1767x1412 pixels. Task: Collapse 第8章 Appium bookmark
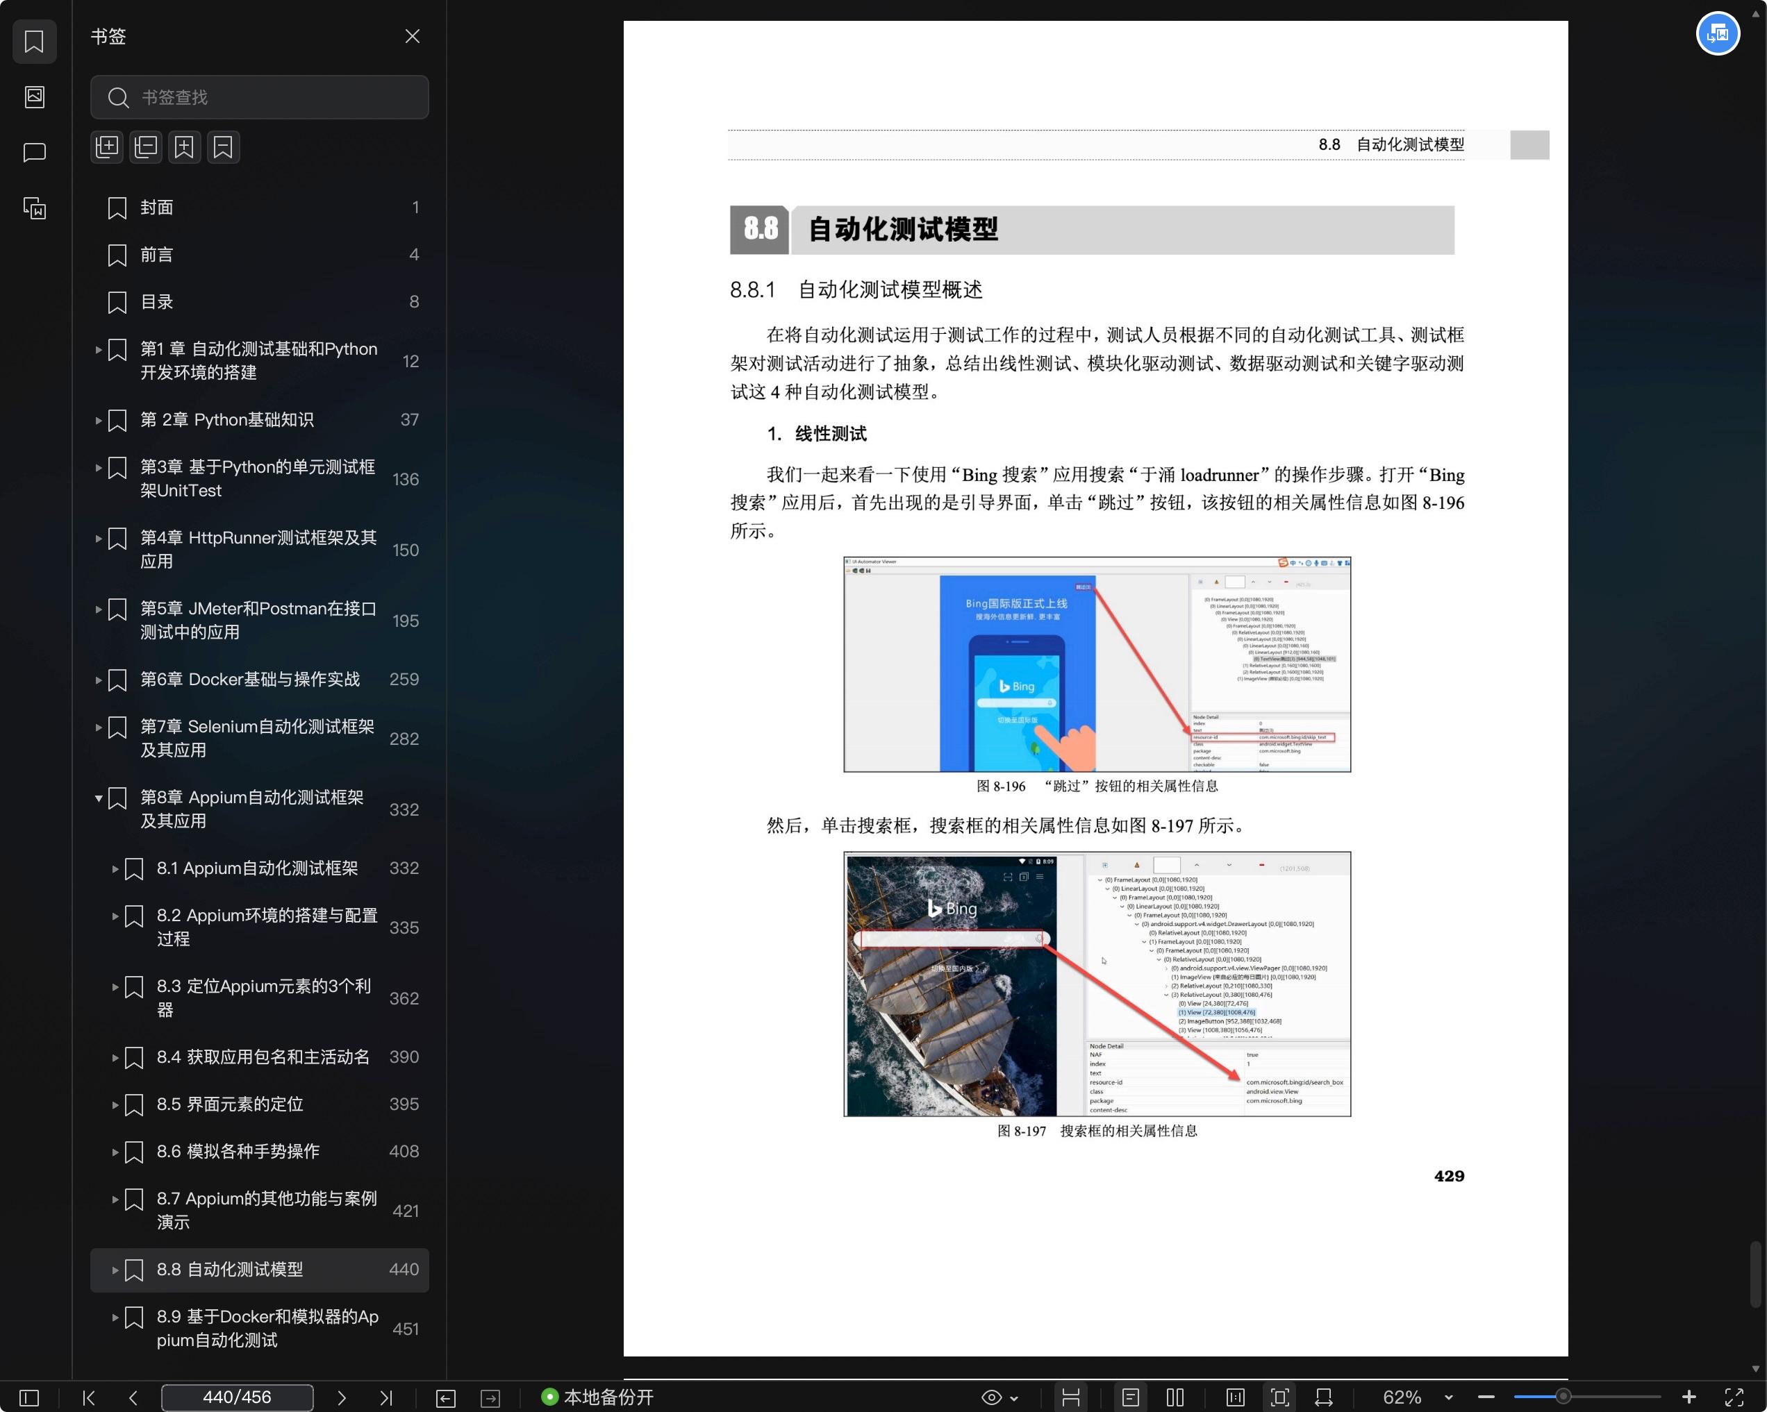coord(99,798)
